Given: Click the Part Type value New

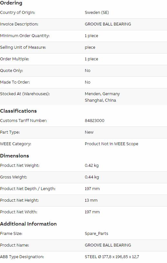Looking at the screenshot, I should (89, 132).
